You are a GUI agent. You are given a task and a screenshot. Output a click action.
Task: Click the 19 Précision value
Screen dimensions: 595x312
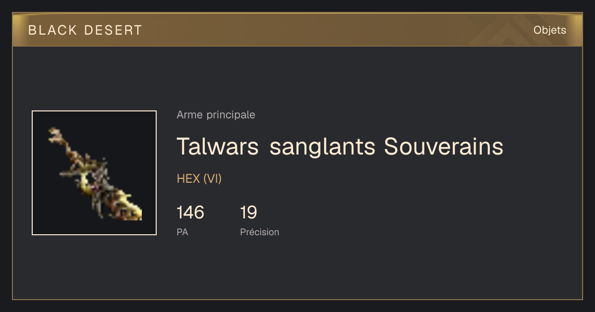(248, 212)
